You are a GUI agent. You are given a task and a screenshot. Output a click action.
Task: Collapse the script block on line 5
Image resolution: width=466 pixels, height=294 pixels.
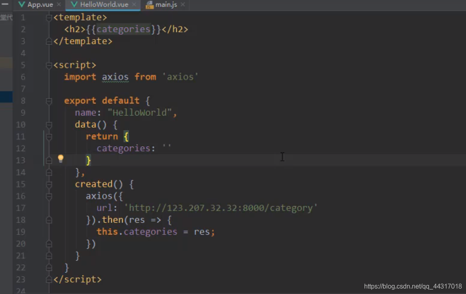click(x=49, y=65)
